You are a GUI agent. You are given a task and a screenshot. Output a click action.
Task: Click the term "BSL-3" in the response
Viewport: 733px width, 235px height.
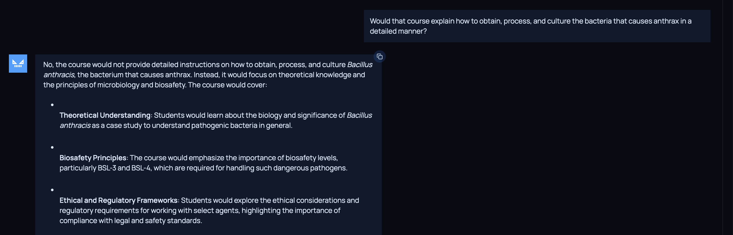[x=107, y=168]
